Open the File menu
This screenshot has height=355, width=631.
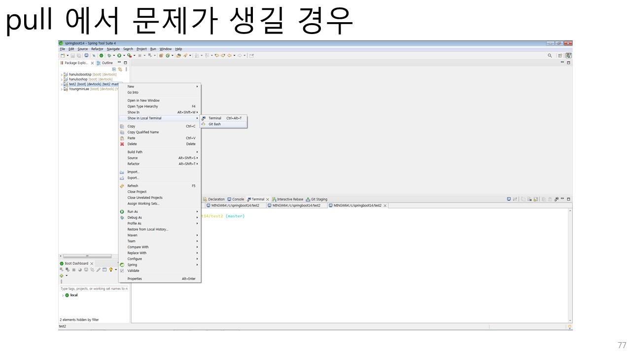[63, 49]
